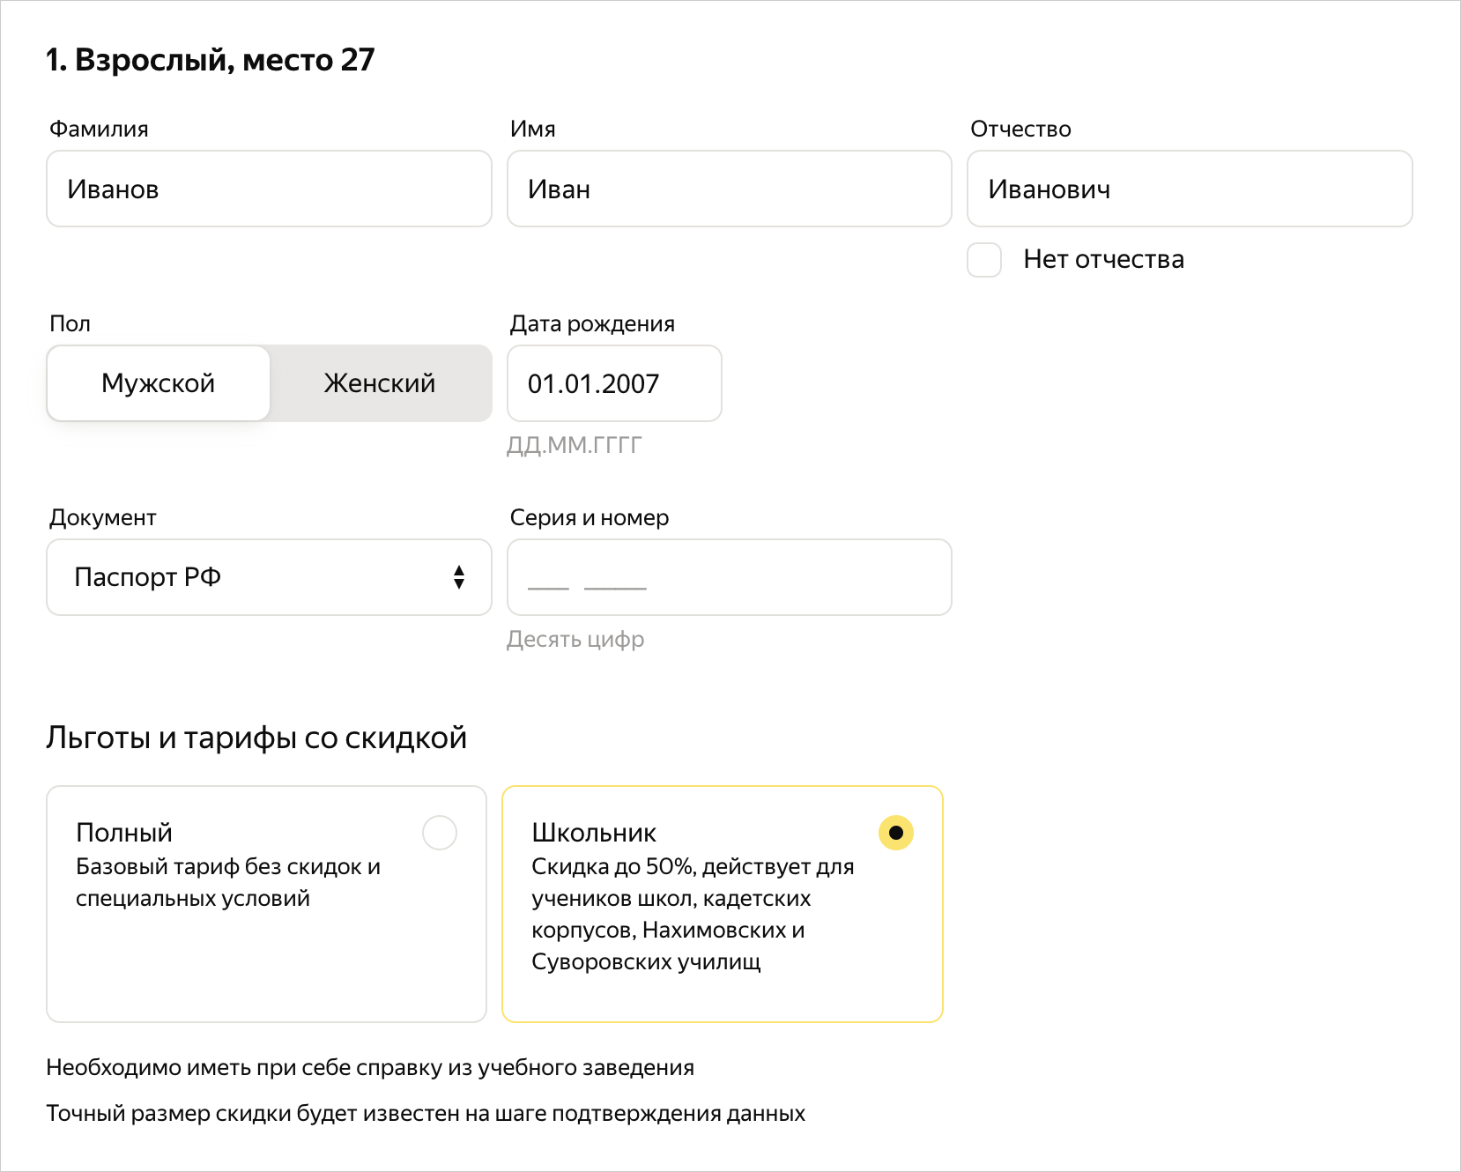Click the Школьник discount card description
1461x1172 pixels.
693,914
